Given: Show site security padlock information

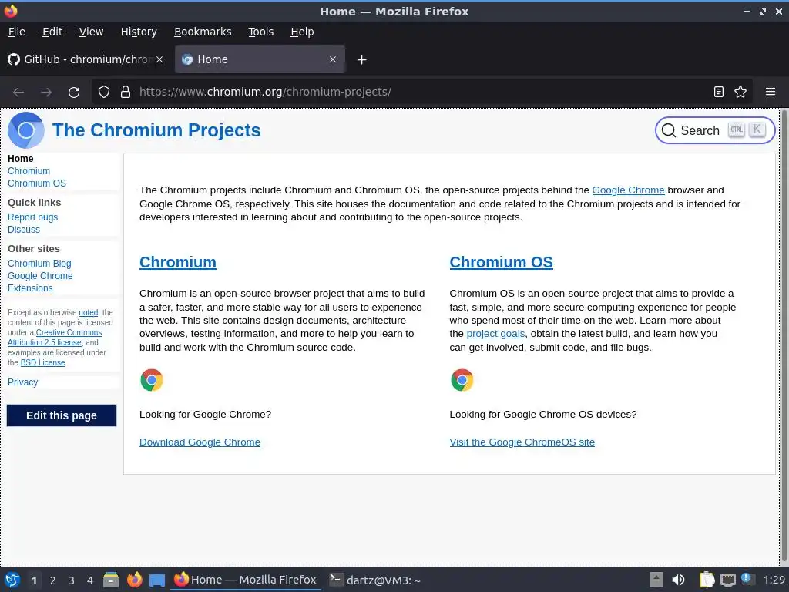Looking at the screenshot, I should click(x=126, y=92).
